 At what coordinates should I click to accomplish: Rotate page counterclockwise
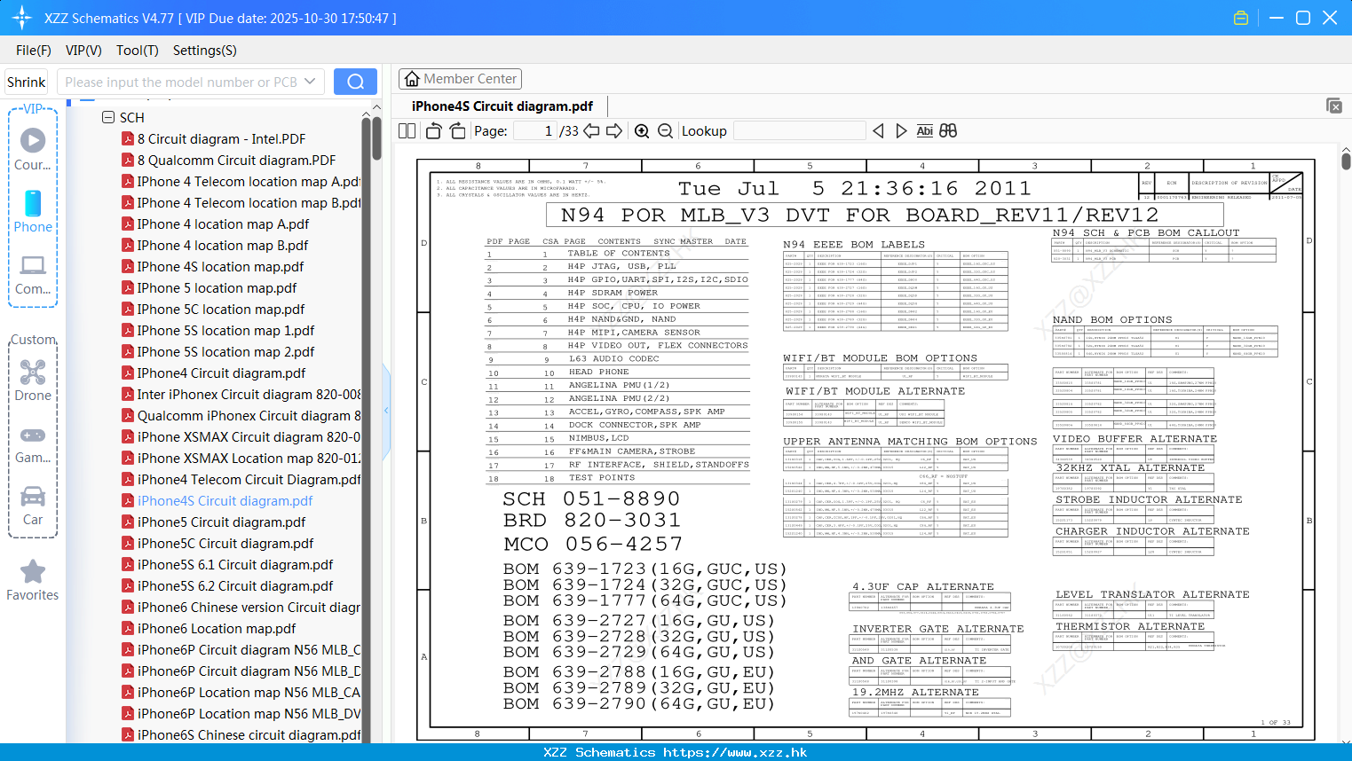[433, 131]
